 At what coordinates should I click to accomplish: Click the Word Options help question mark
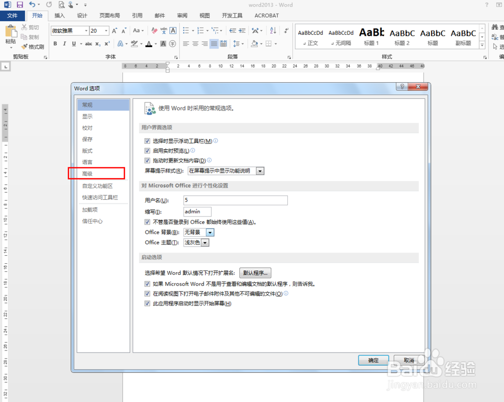tap(402, 86)
